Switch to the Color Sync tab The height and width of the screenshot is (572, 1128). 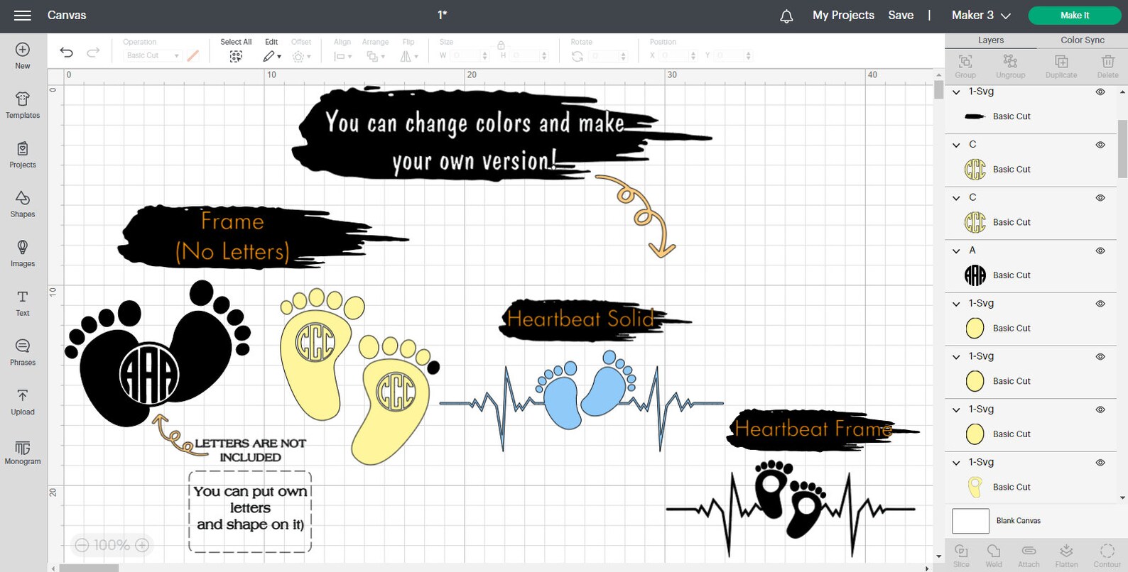(1083, 40)
